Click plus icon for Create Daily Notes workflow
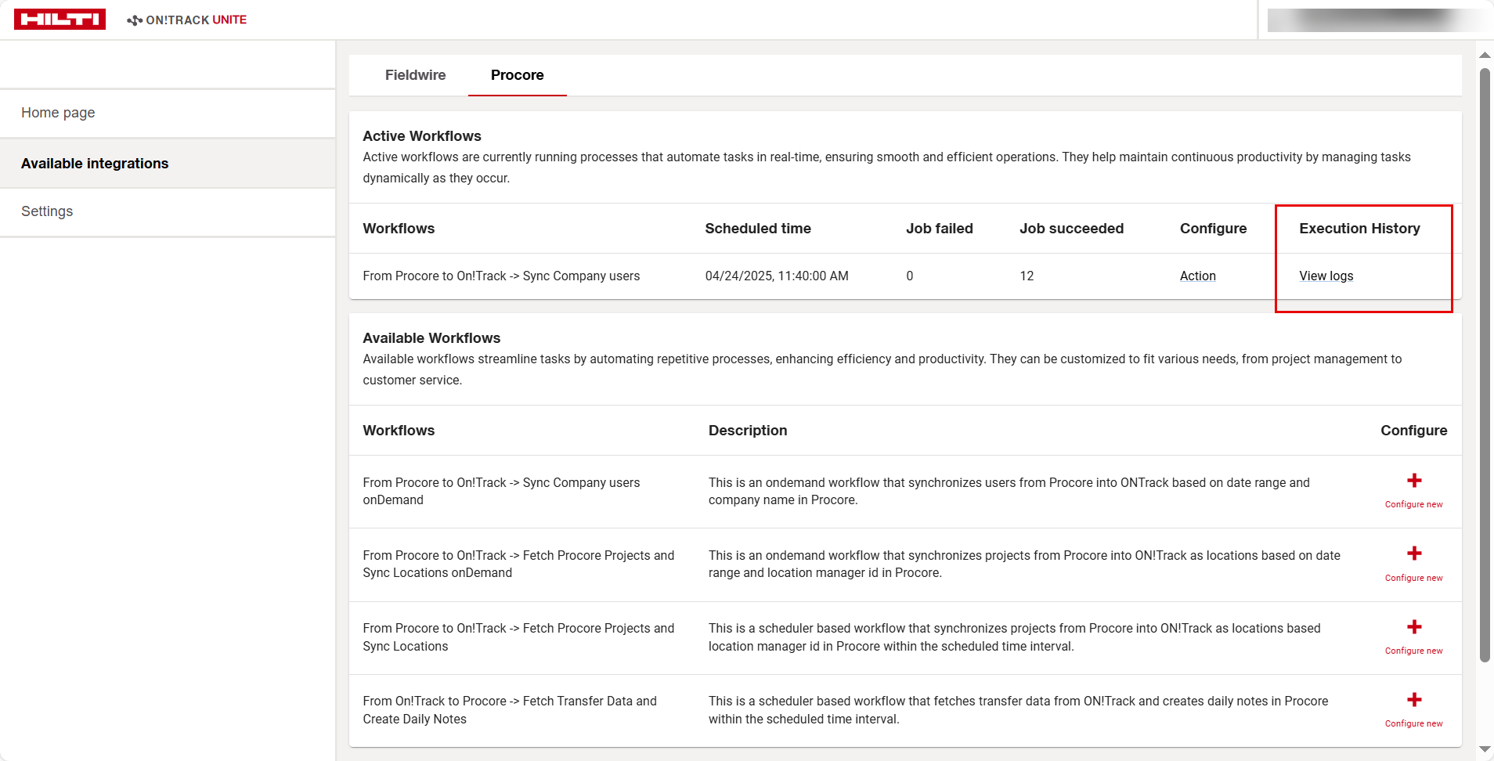Viewport: 1494px width, 761px height. [x=1414, y=700]
